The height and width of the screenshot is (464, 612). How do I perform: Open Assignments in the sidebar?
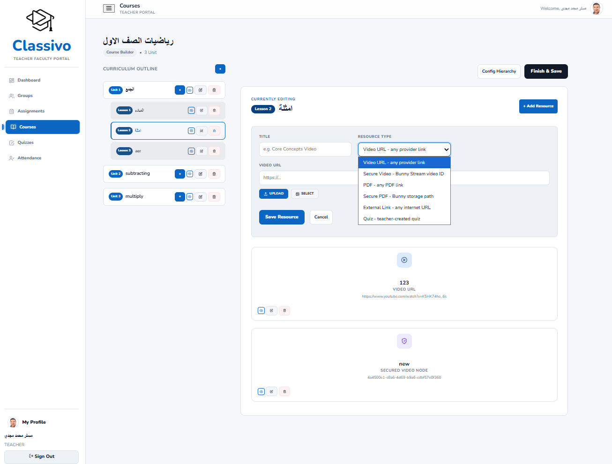tap(42, 111)
